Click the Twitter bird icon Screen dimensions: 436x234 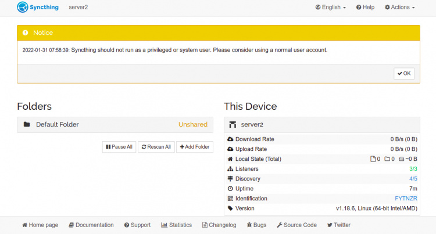330,225
